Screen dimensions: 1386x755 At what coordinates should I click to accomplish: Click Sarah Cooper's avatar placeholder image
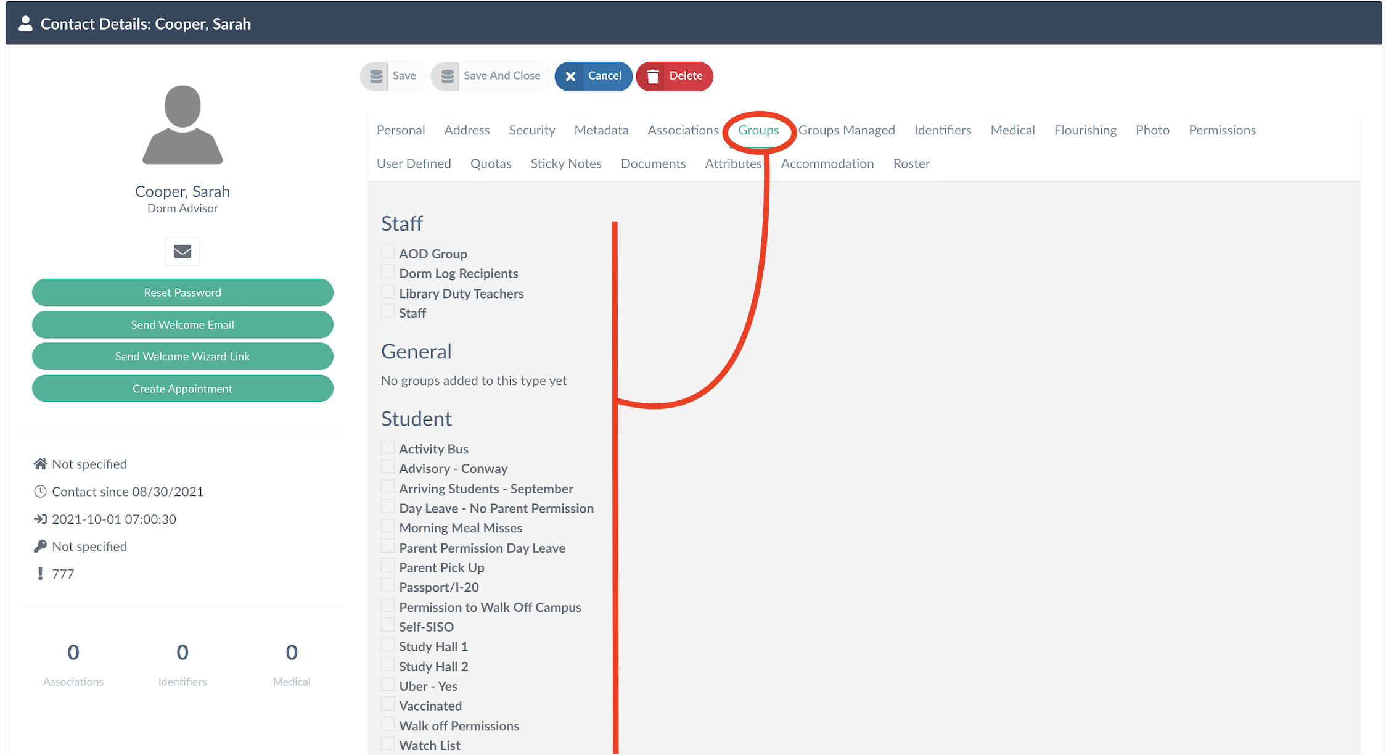coord(182,125)
